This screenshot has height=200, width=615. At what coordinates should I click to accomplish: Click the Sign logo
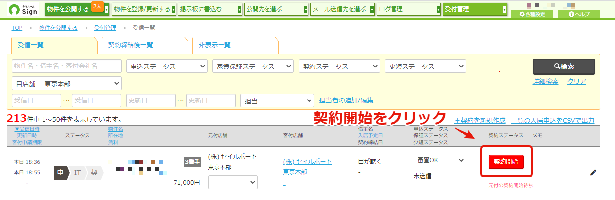[22, 9]
